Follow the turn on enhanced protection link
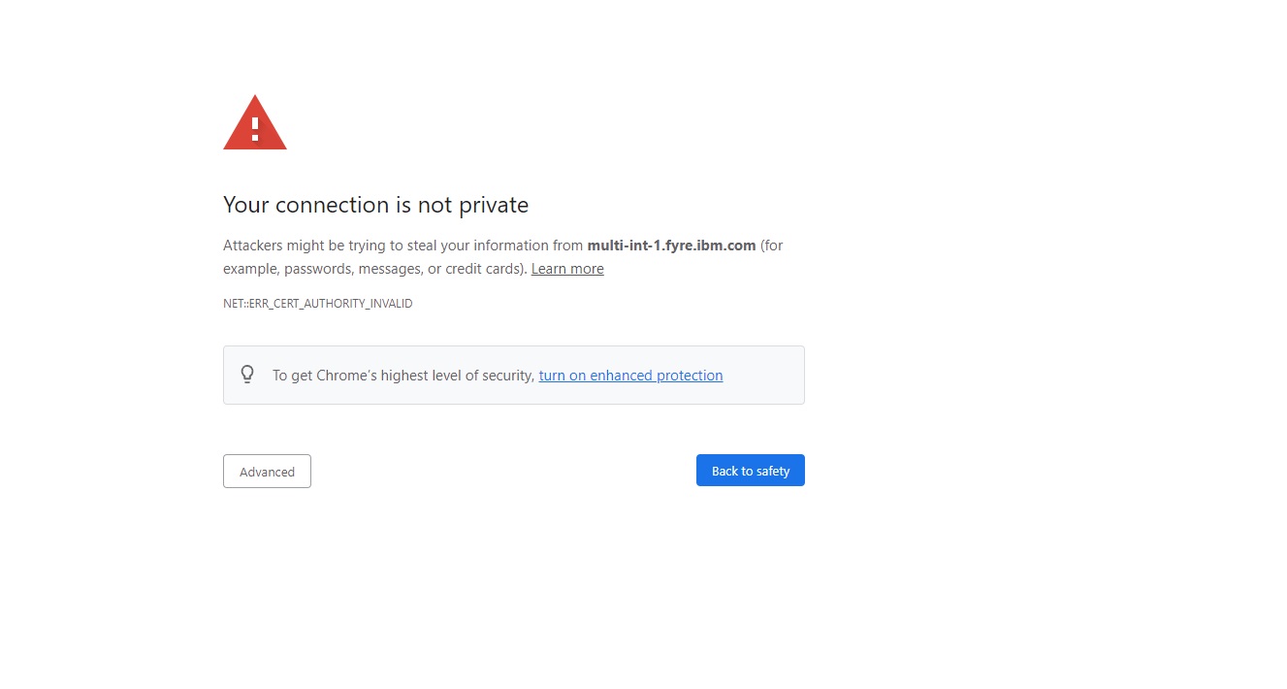Image resolution: width=1287 pixels, height=689 pixels. (x=630, y=376)
